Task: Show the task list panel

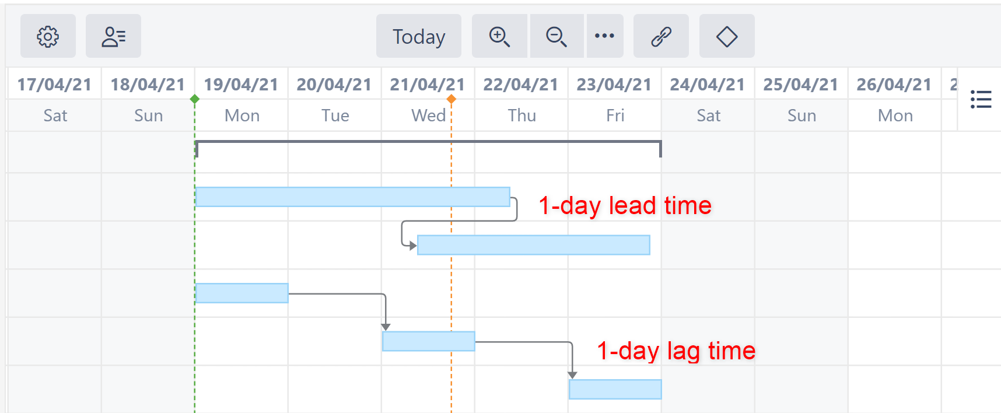Action: click(981, 100)
